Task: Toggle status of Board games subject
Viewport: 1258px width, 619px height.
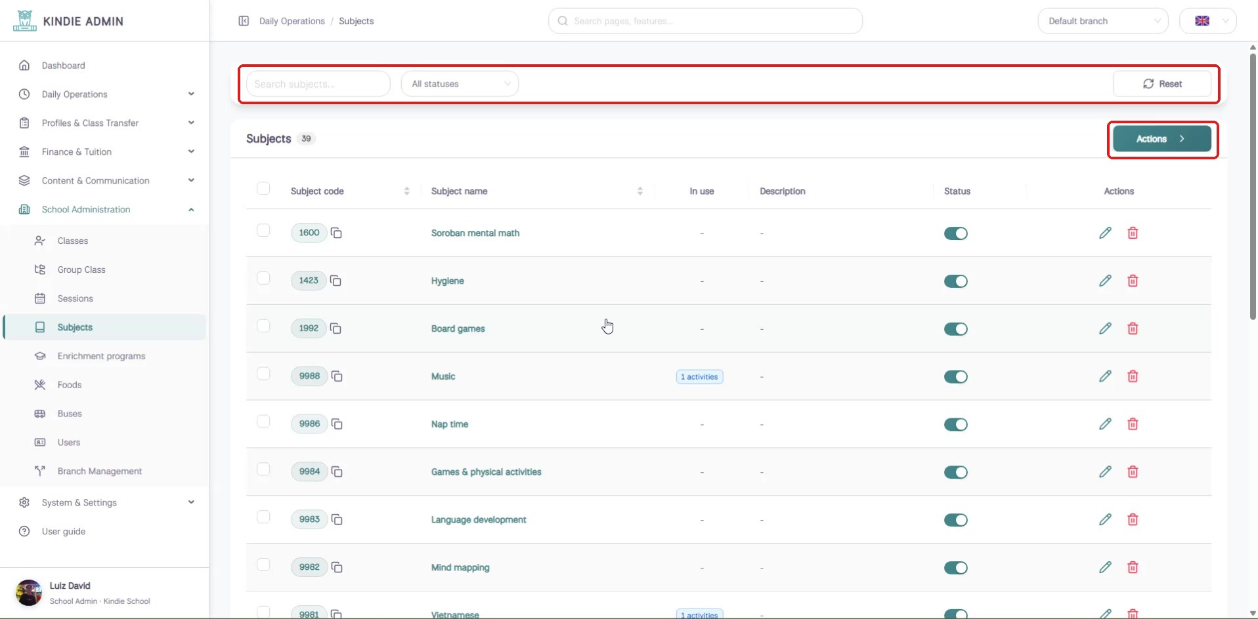Action: (x=956, y=329)
